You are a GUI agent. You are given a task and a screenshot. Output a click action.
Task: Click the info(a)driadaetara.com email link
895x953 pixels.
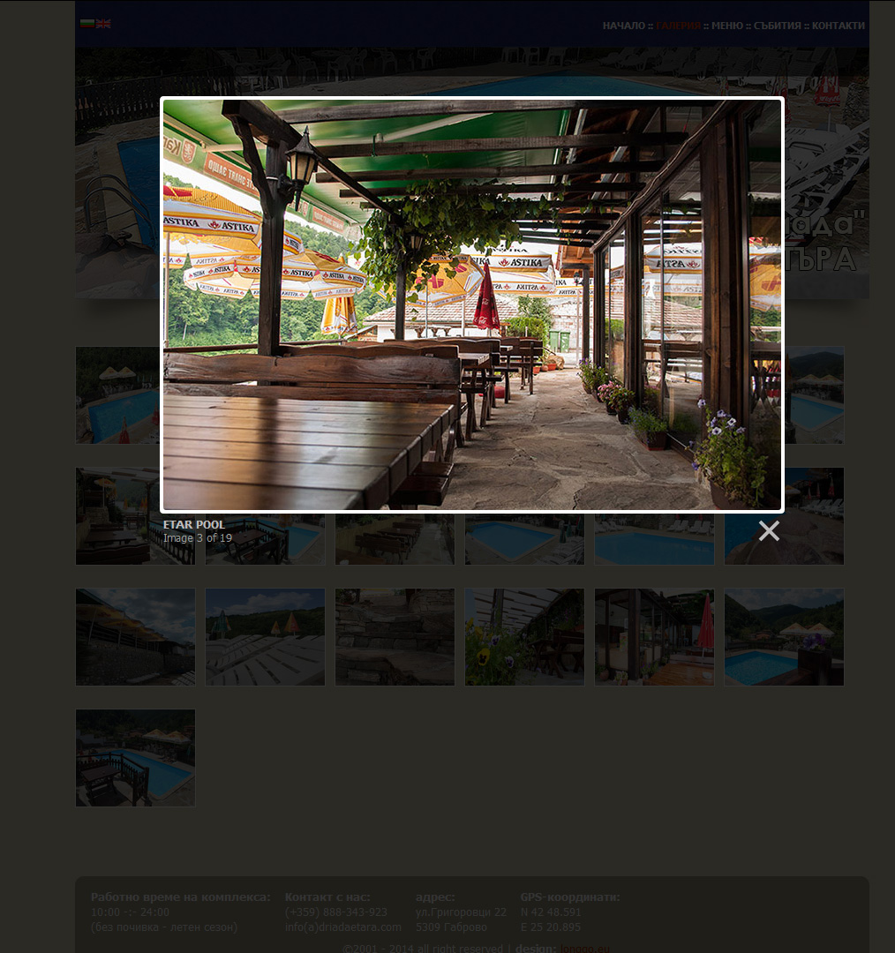click(x=343, y=927)
